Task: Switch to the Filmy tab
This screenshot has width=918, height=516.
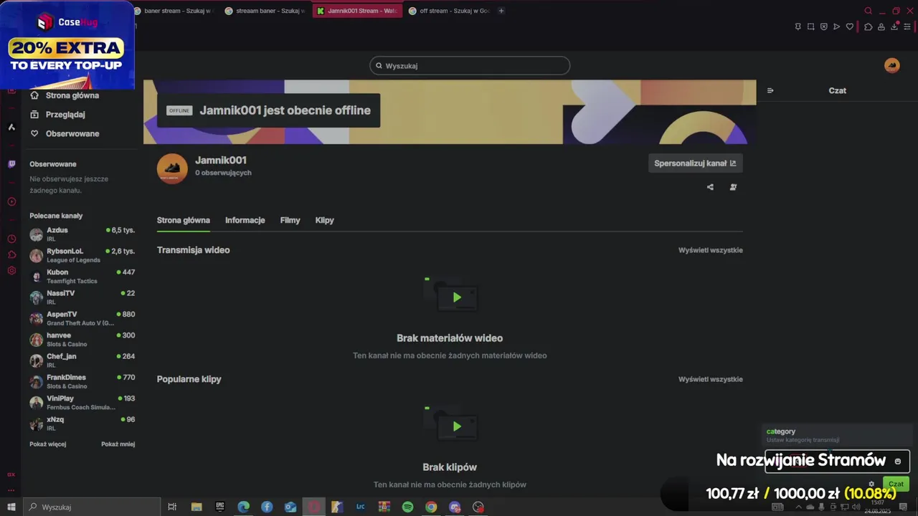Action: (290, 220)
